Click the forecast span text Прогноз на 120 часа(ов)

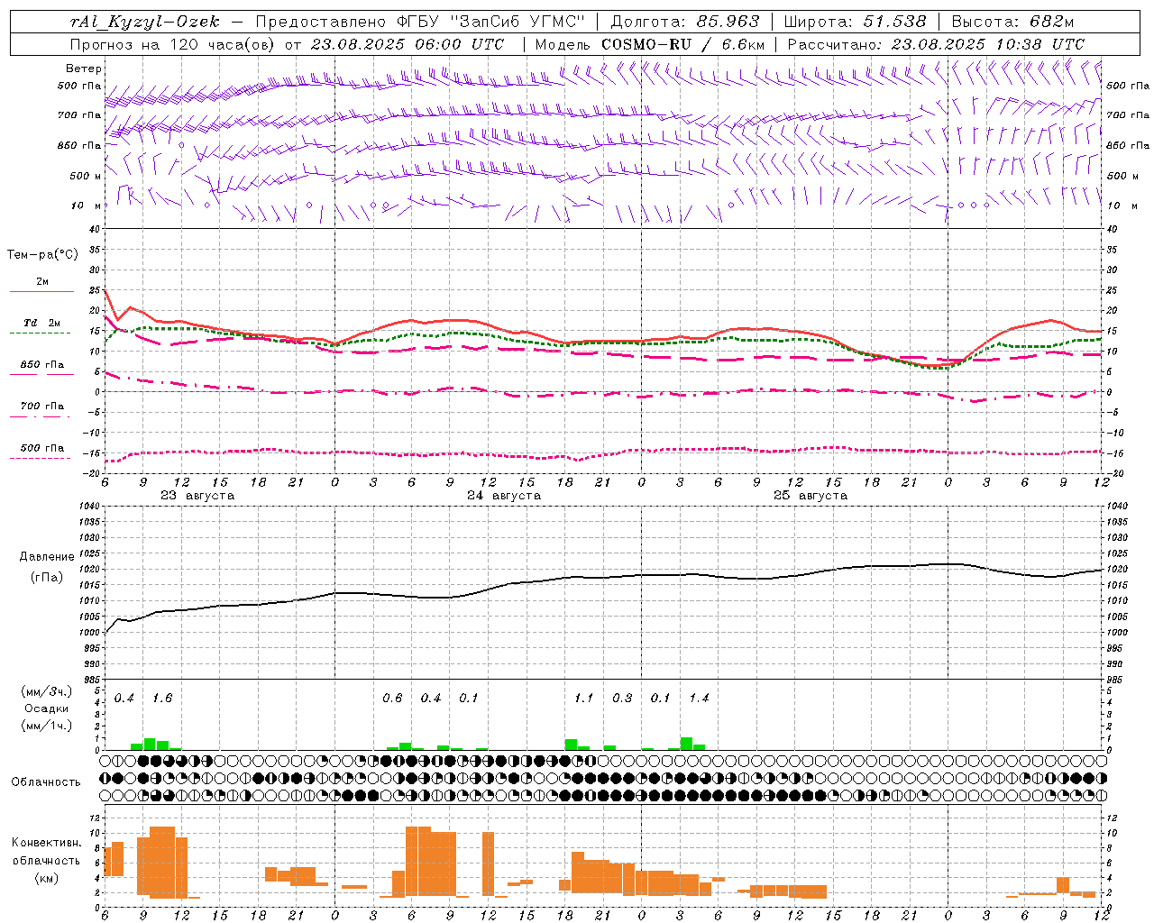click(174, 44)
